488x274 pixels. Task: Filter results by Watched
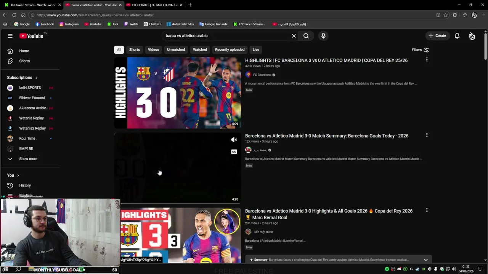click(200, 49)
